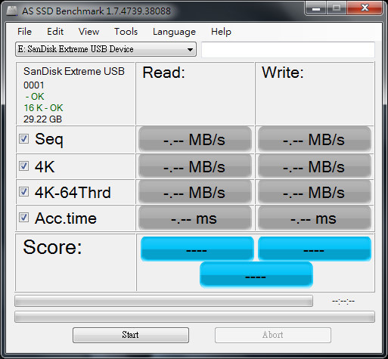388x359 pixels.
Task: Disable the 4K-64Thrd test checkbox
Action: 23,192
